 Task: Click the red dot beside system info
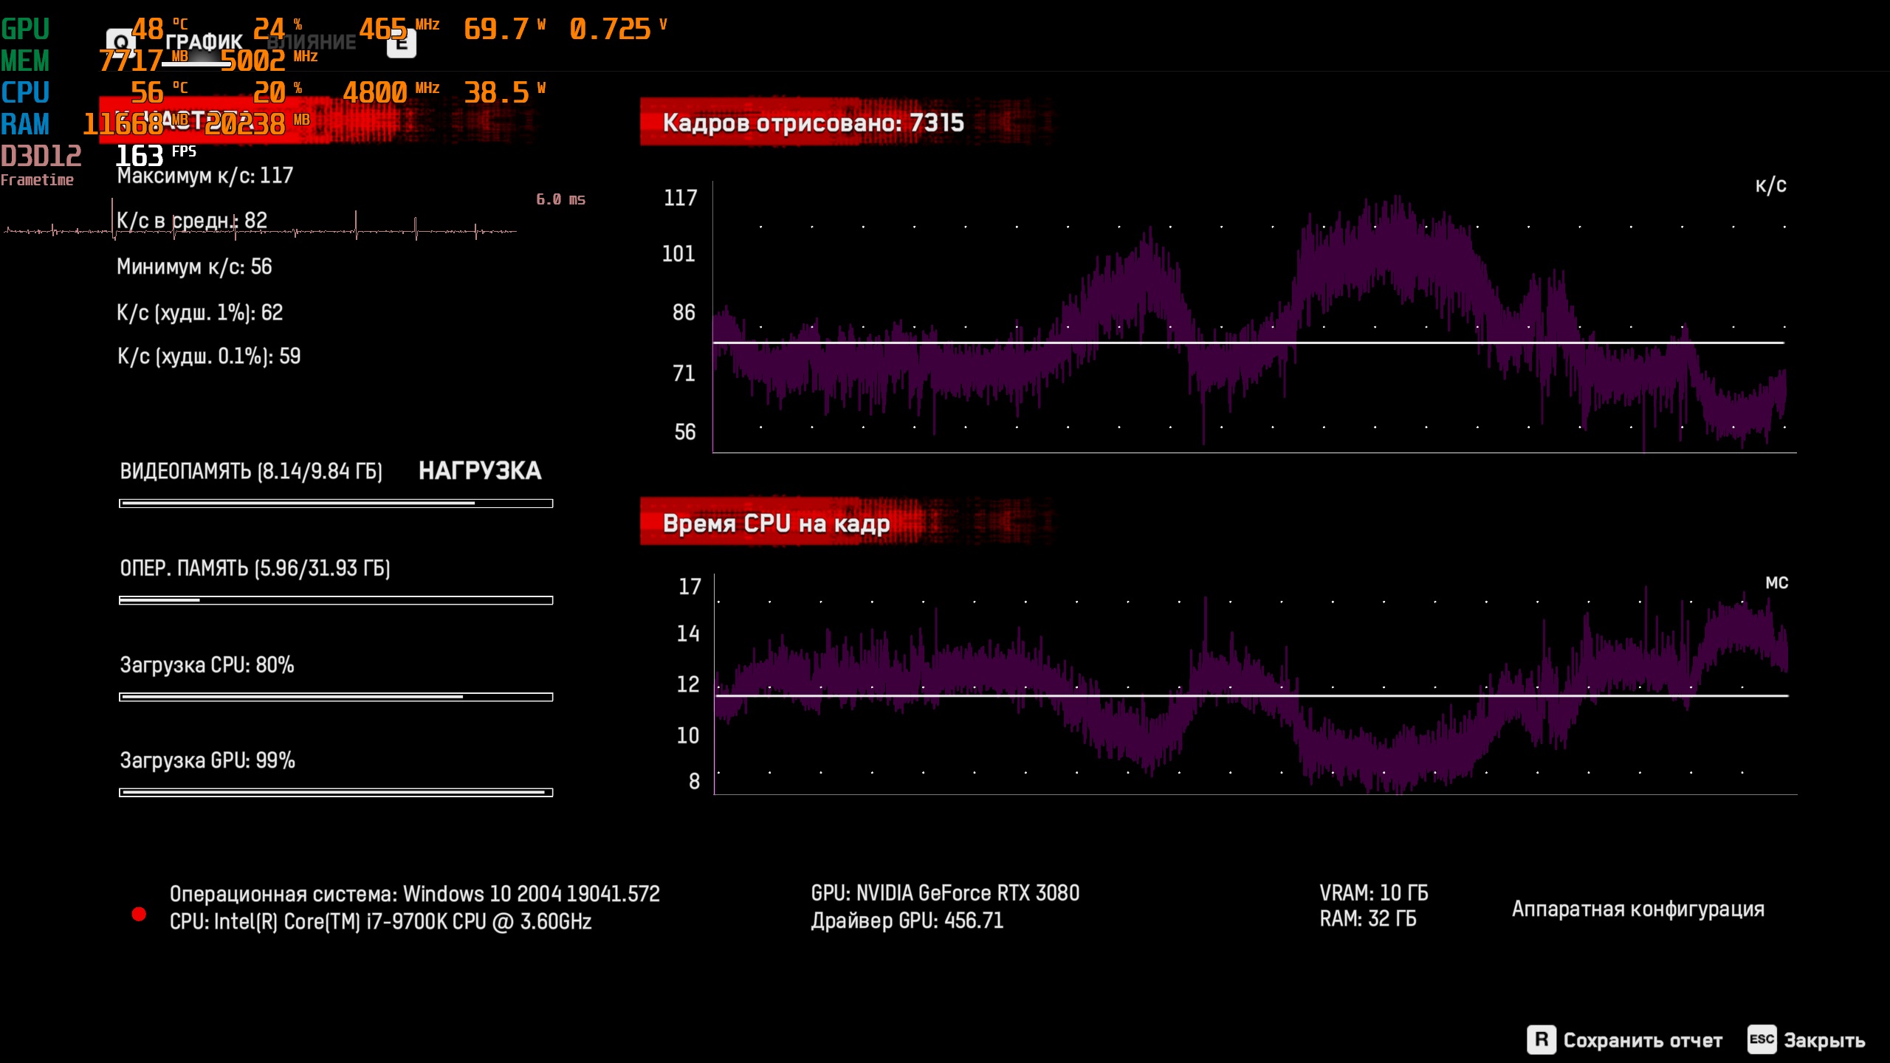click(139, 914)
